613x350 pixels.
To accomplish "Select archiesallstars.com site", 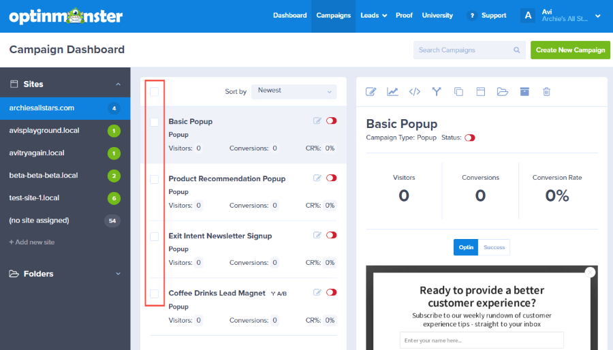I will 65,108.
